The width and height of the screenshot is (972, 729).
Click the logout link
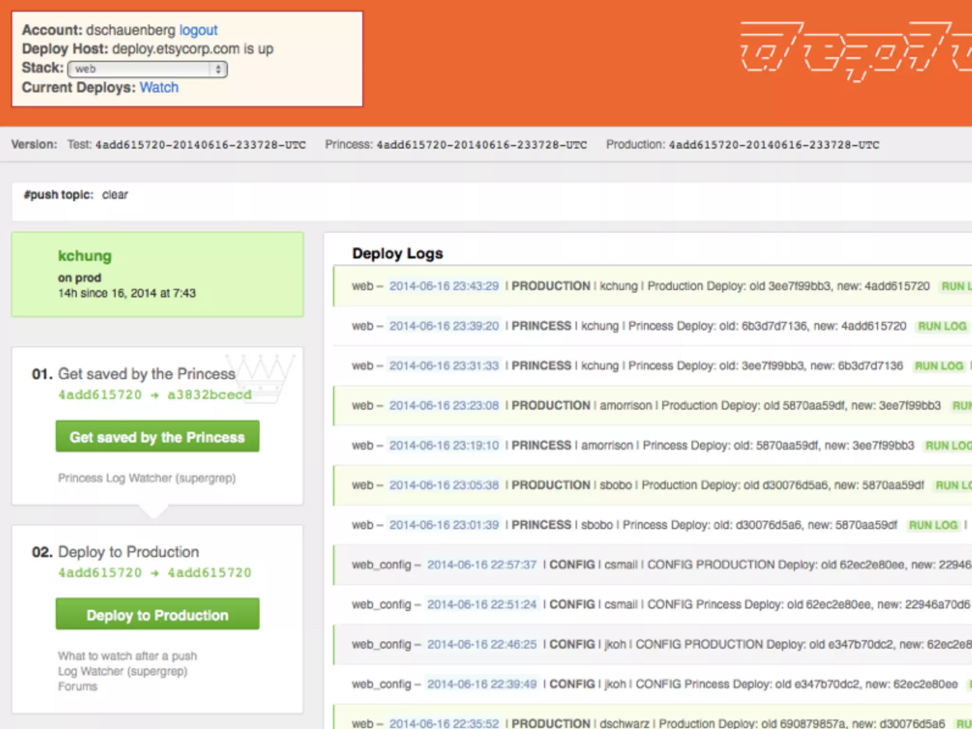(198, 30)
